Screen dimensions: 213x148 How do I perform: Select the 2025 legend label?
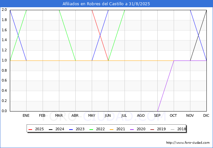[39, 129]
